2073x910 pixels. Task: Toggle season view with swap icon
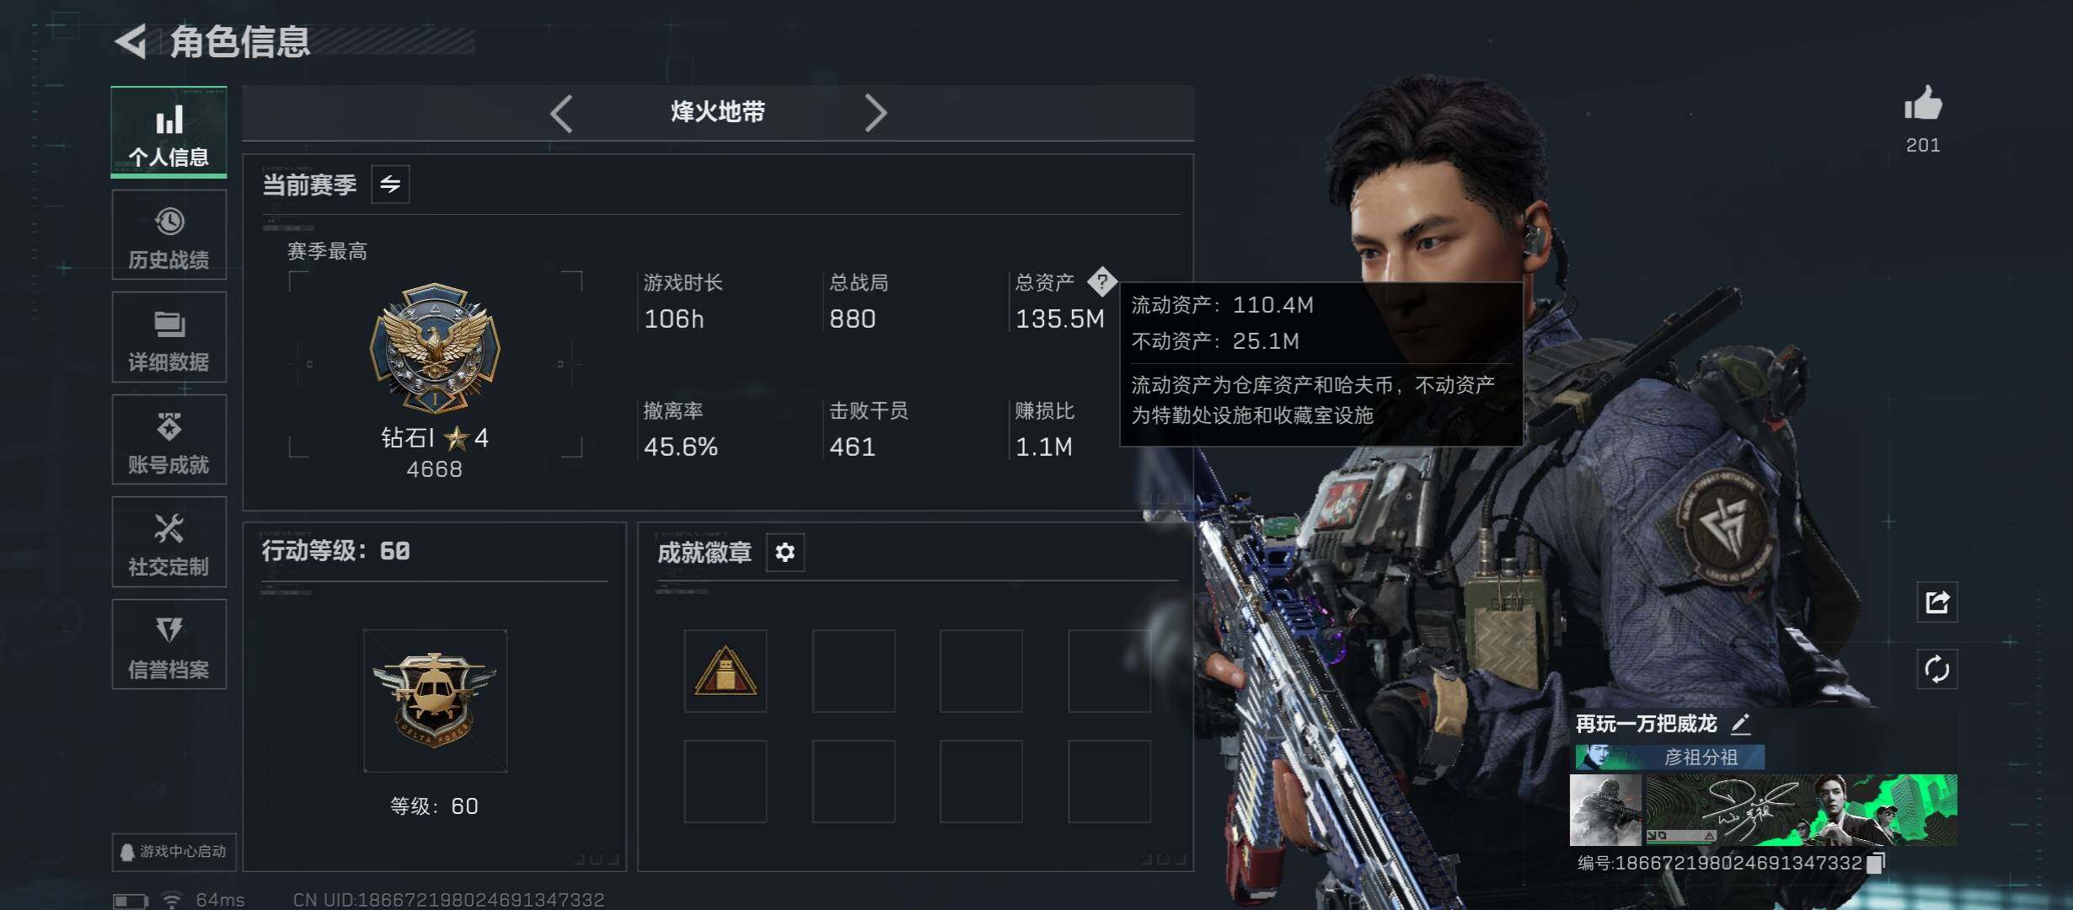(390, 184)
